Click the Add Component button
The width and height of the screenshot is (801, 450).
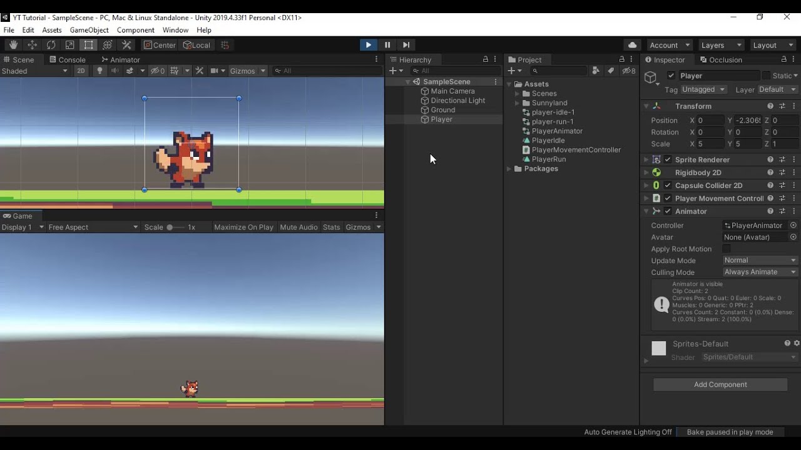point(720,384)
